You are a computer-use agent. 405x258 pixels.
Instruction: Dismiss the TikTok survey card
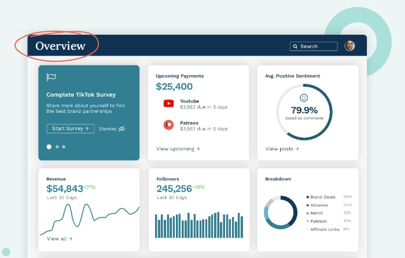click(108, 128)
